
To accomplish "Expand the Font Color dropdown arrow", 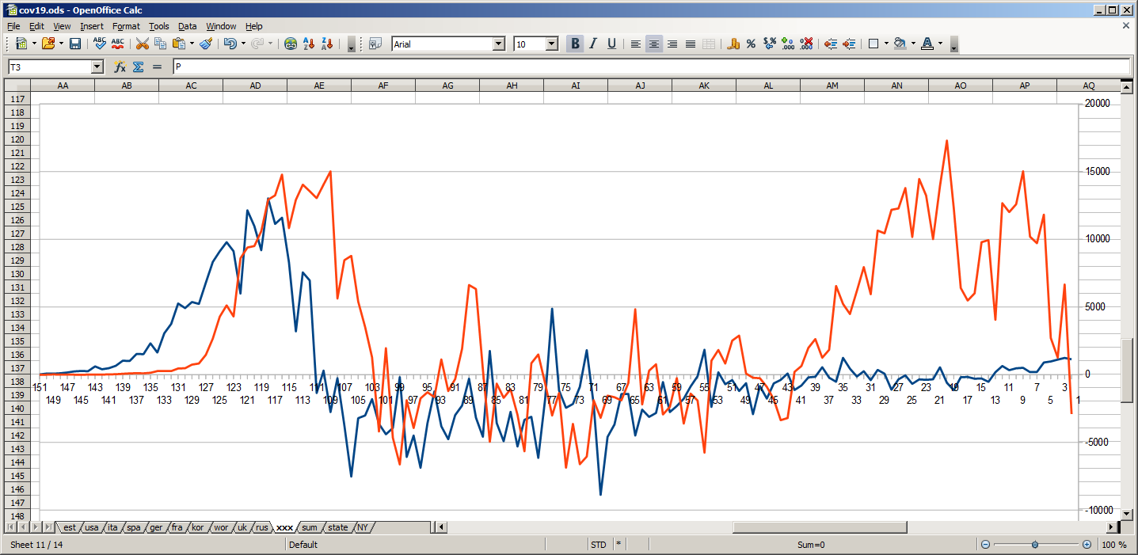I will click(x=940, y=44).
